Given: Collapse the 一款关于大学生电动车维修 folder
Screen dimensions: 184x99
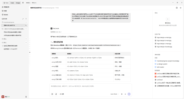Looking at the screenshot, I should tap(13, 29).
